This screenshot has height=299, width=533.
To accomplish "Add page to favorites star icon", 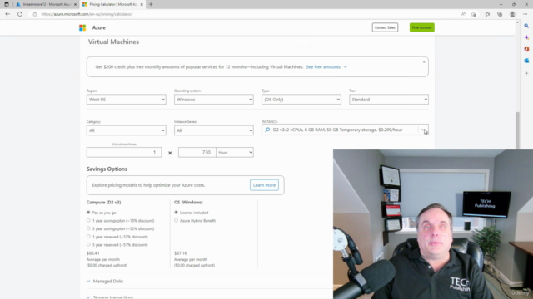I will coord(474,14).
